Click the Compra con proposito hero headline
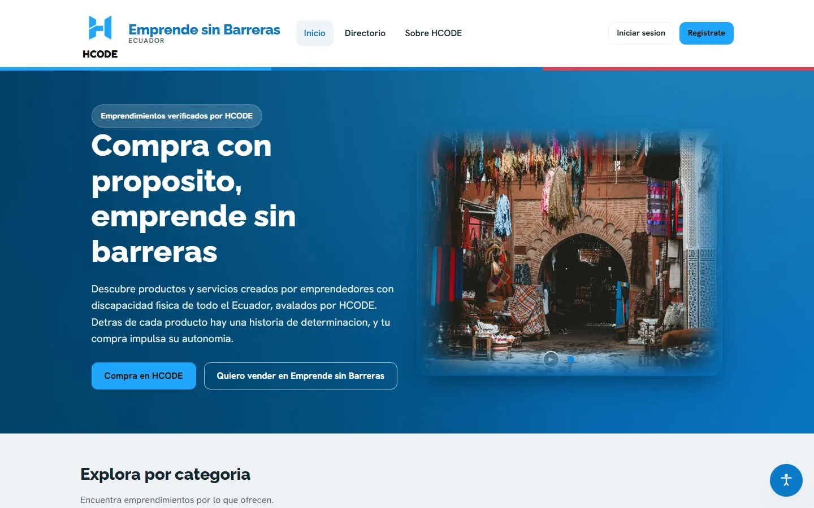 click(193, 198)
